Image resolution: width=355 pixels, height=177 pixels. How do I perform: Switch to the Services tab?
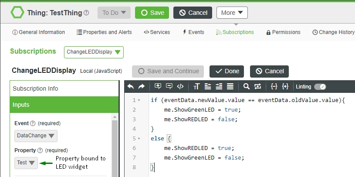[157, 32]
